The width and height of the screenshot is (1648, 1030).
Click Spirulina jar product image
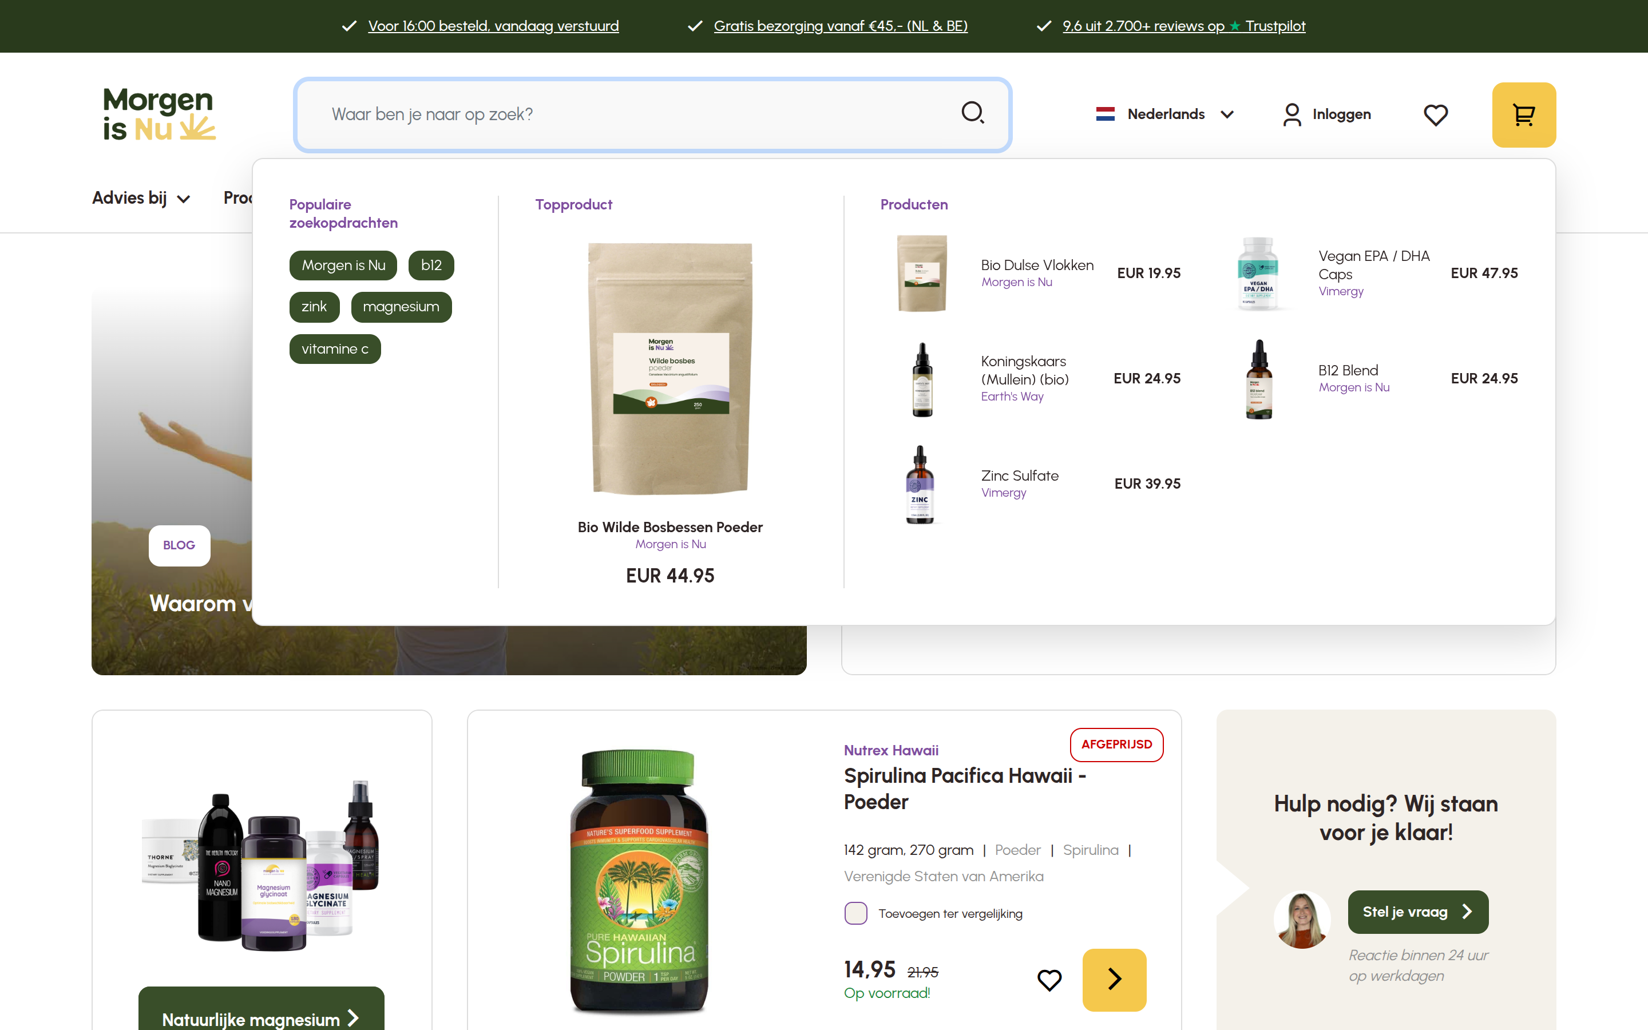[639, 882]
